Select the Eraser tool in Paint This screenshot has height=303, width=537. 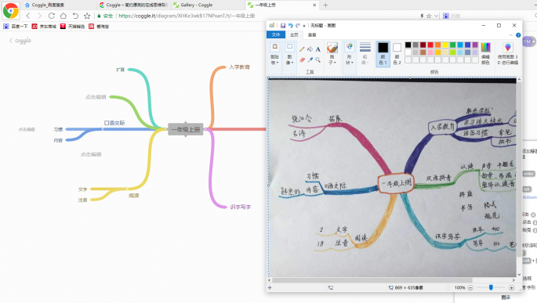pyautogui.click(x=302, y=60)
